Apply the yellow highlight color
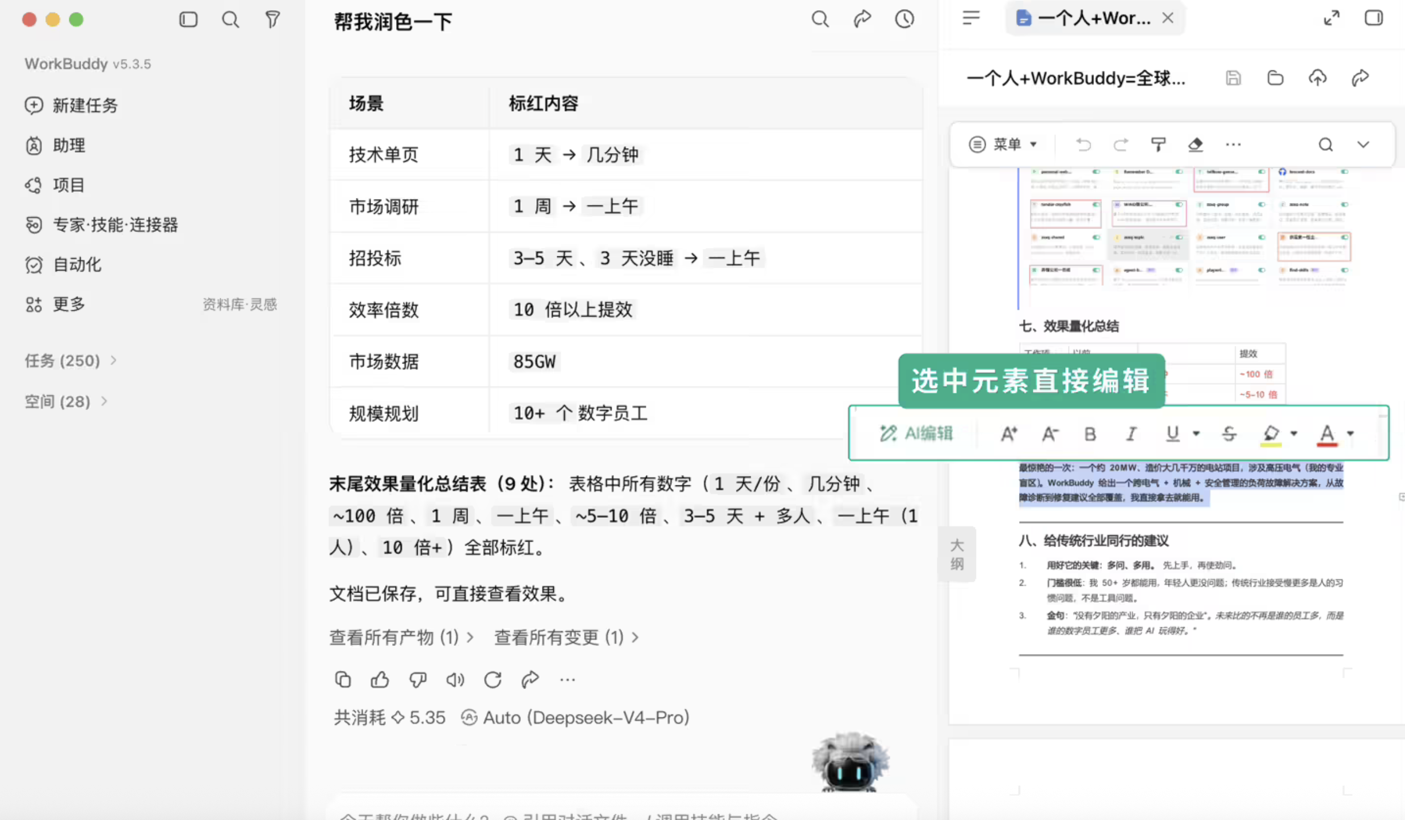This screenshot has height=820, width=1405. pos(1271,435)
